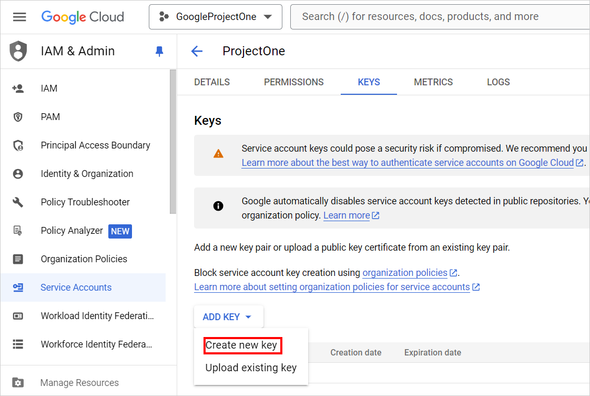Choose Upload existing key
The width and height of the screenshot is (590, 396).
[251, 368]
